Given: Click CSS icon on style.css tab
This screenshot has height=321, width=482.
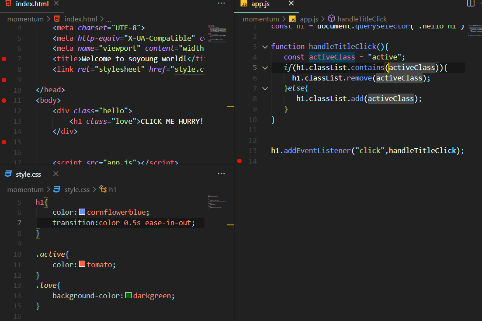Looking at the screenshot, I should (x=8, y=174).
